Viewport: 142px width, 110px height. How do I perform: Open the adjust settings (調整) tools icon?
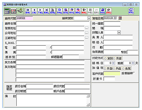coord(109,11)
